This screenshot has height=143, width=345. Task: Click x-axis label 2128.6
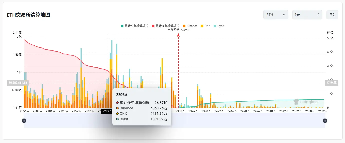click(x=63, y=111)
